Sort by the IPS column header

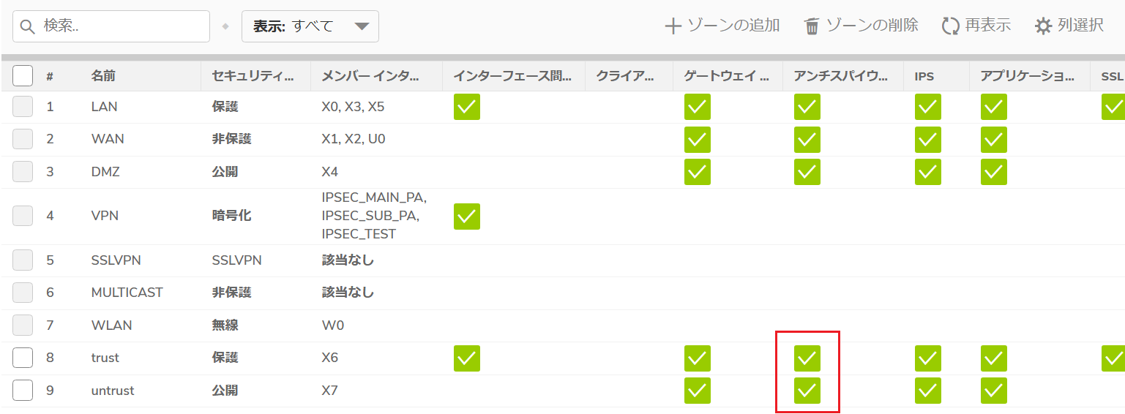coord(924,75)
